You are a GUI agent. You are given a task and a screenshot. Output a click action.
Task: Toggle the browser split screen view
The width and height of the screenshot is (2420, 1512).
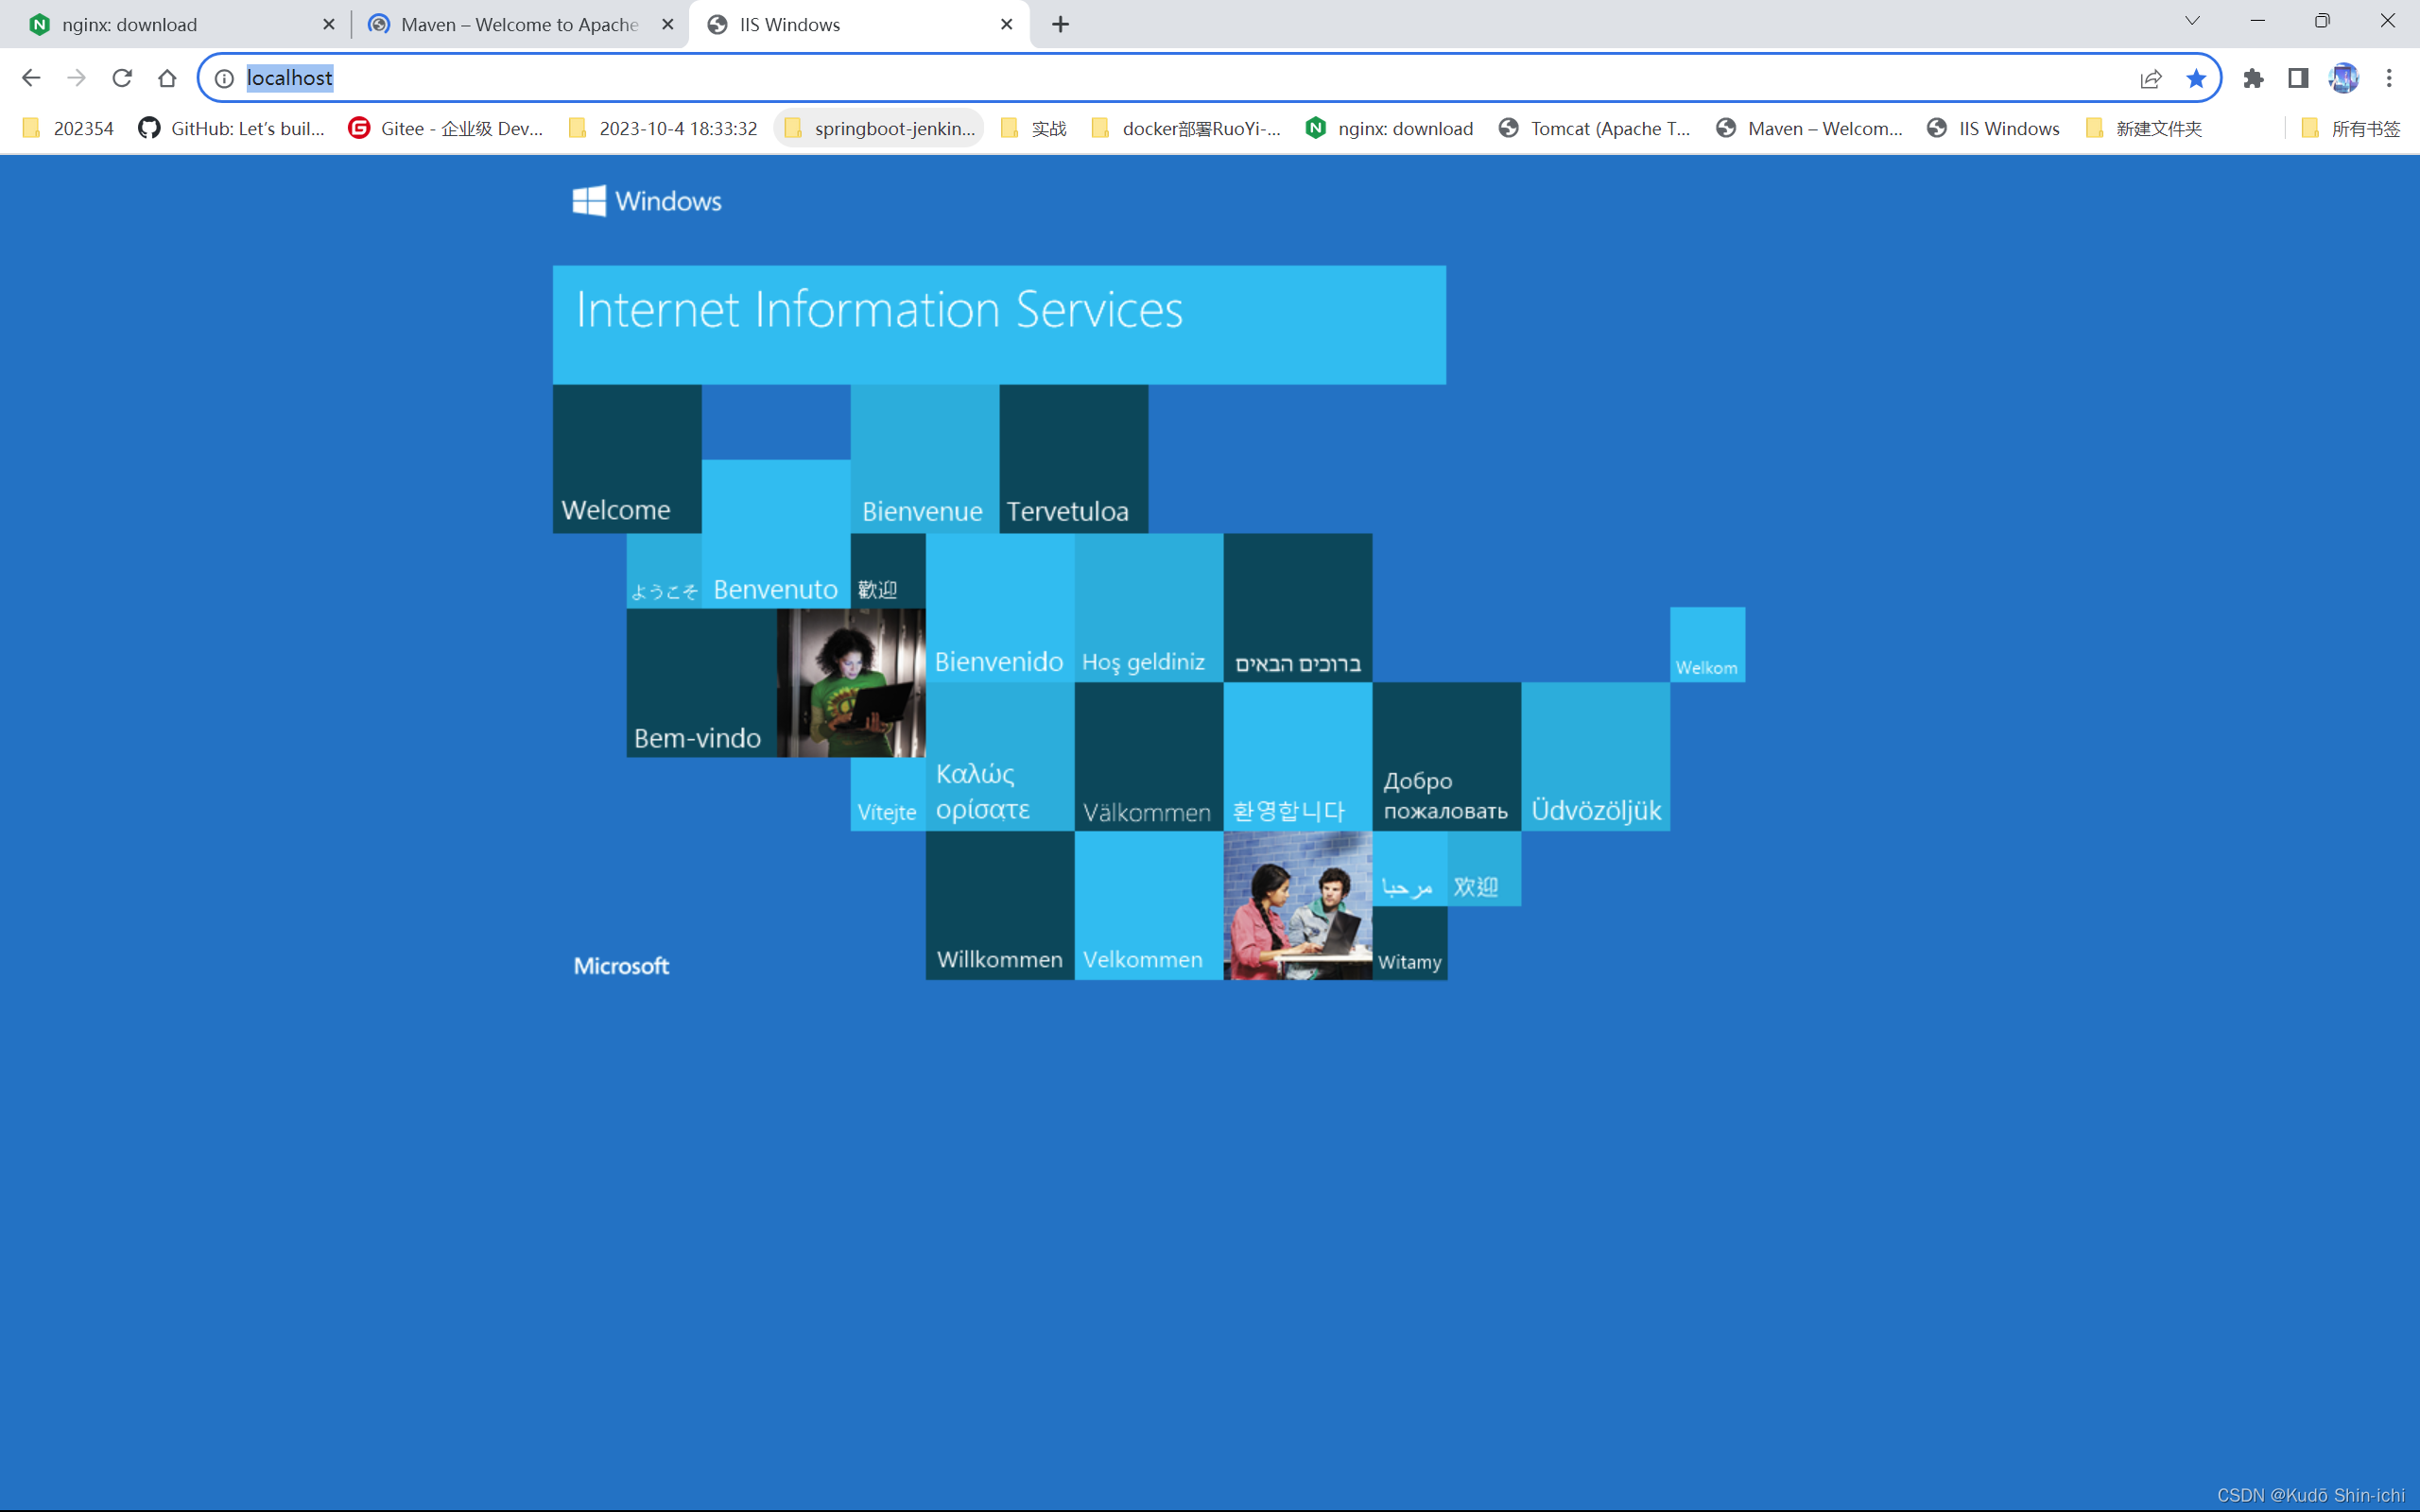(x=2298, y=77)
